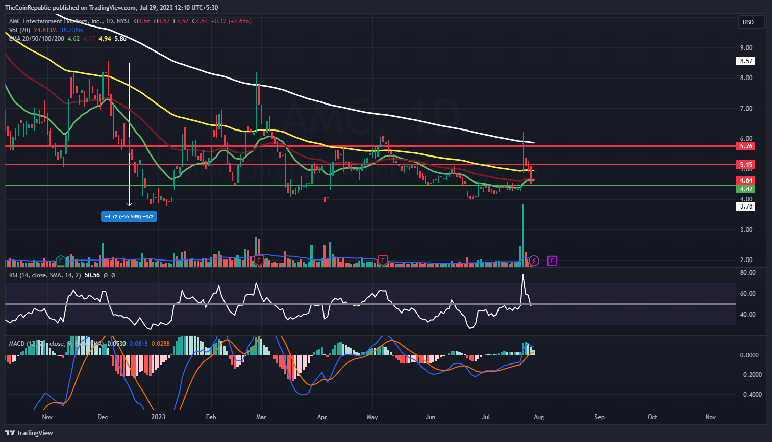This screenshot has height=442, width=772.
Task: Click the red earnings E marker near March
Action: click(x=259, y=261)
